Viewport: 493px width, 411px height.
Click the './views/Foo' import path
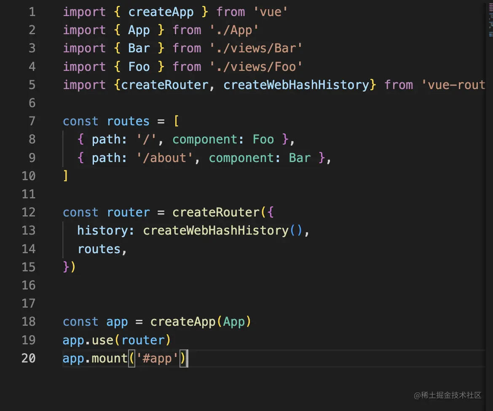click(x=256, y=67)
